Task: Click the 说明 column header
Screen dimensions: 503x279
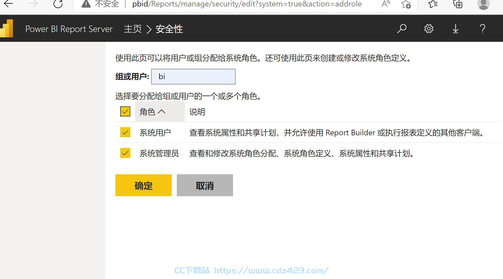Action: 197,112
